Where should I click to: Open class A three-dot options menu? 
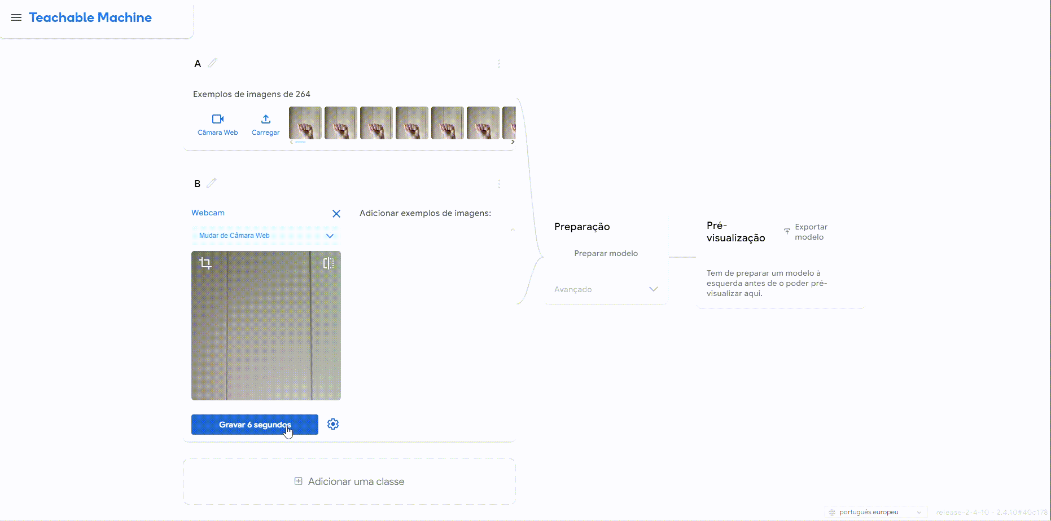[498, 64]
